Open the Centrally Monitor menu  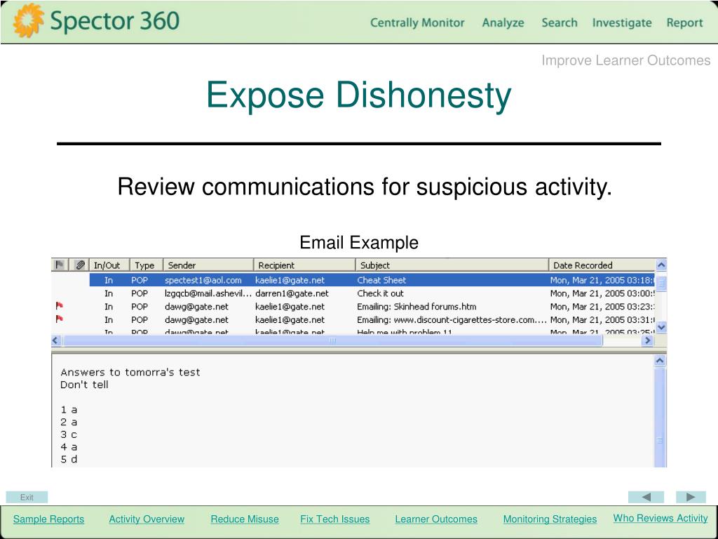pyautogui.click(x=417, y=22)
